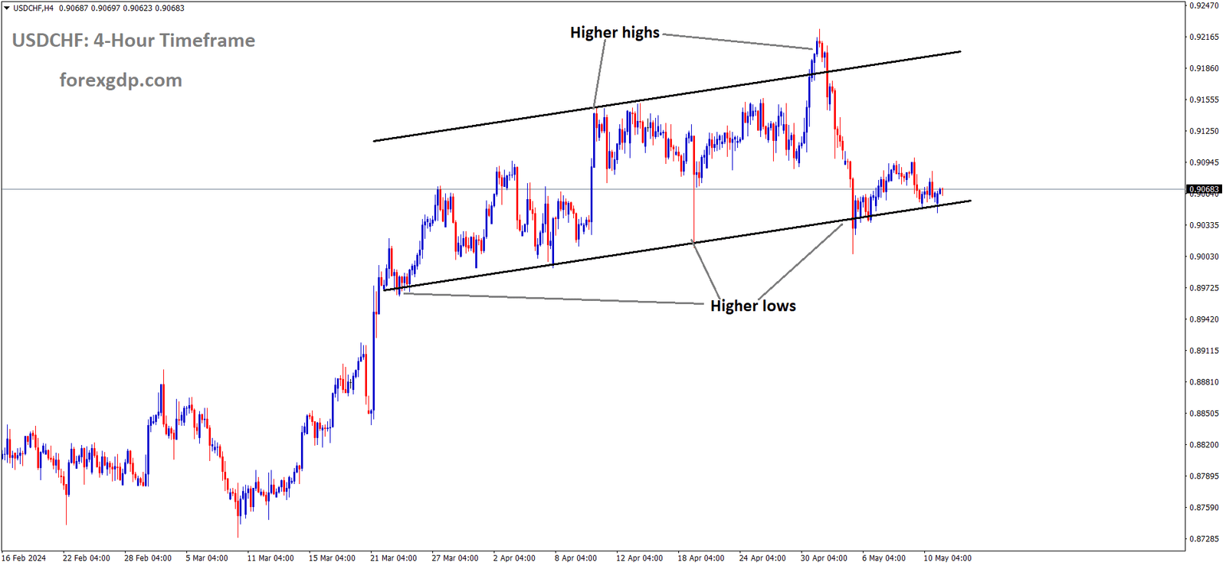Click the 'Higher lows' text label
1226x566 pixels.
tap(753, 306)
